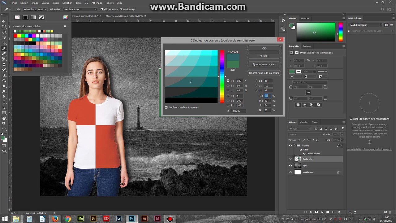Hide the Fond layer

290,166
